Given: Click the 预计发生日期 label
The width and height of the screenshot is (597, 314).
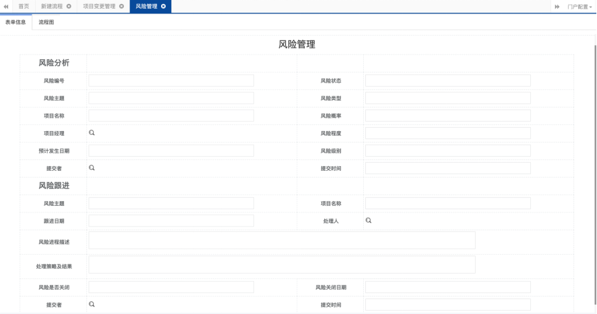Looking at the screenshot, I should [x=54, y=151].
